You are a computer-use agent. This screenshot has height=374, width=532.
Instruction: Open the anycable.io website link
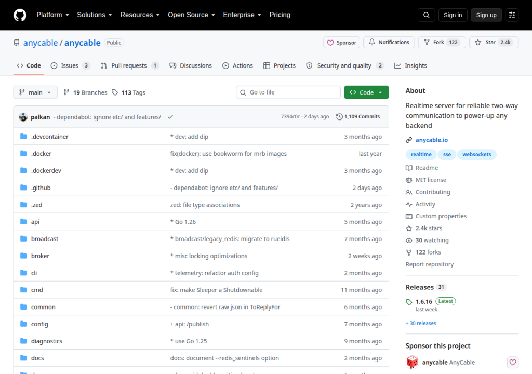pyautogui.click(x=431, y=140)
